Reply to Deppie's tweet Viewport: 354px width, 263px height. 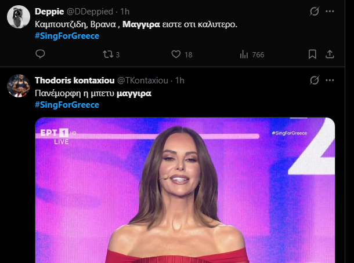pos(40,54)
